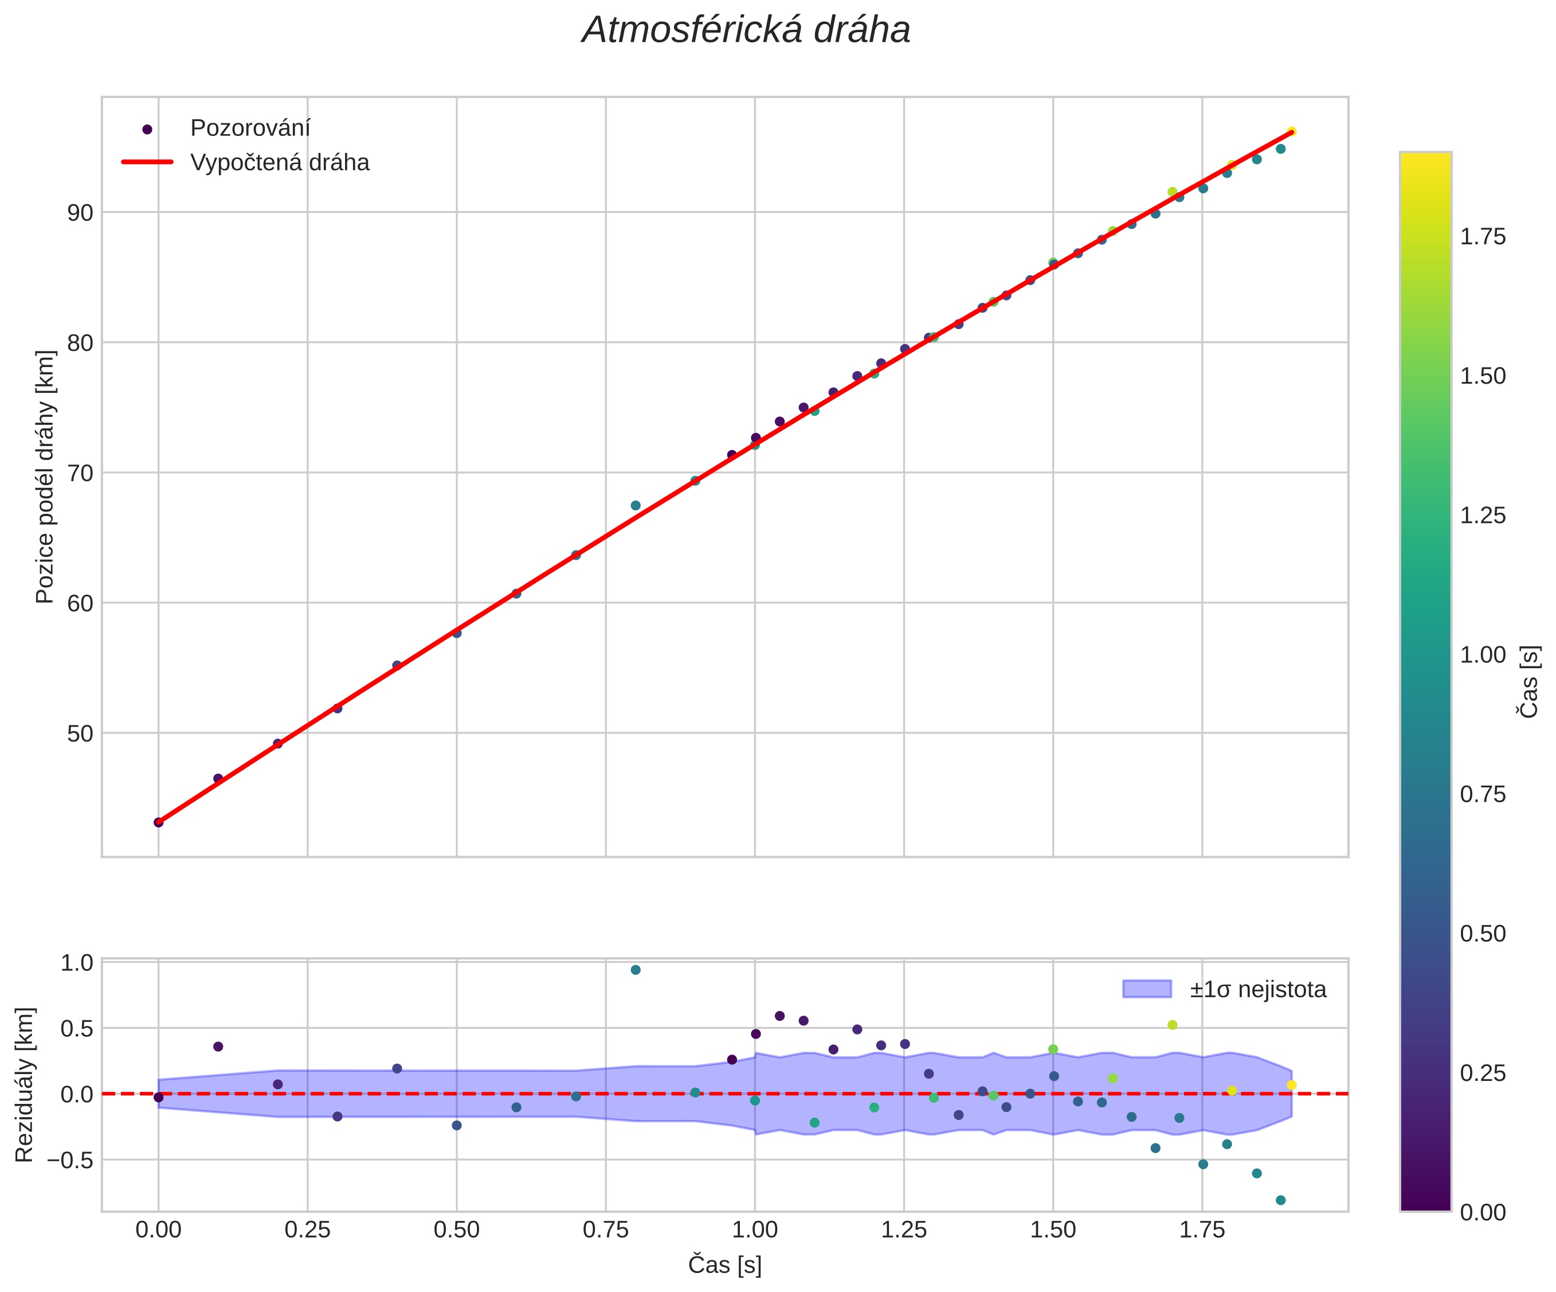1556x1292 pixels.
Task: Click the lowest residual point at far right
Action: pyautogui.click(x=1280, y=1200)
